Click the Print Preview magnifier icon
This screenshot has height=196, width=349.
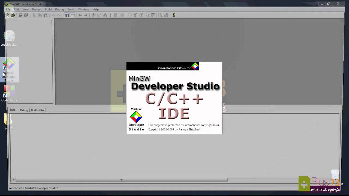pos(161,15)
